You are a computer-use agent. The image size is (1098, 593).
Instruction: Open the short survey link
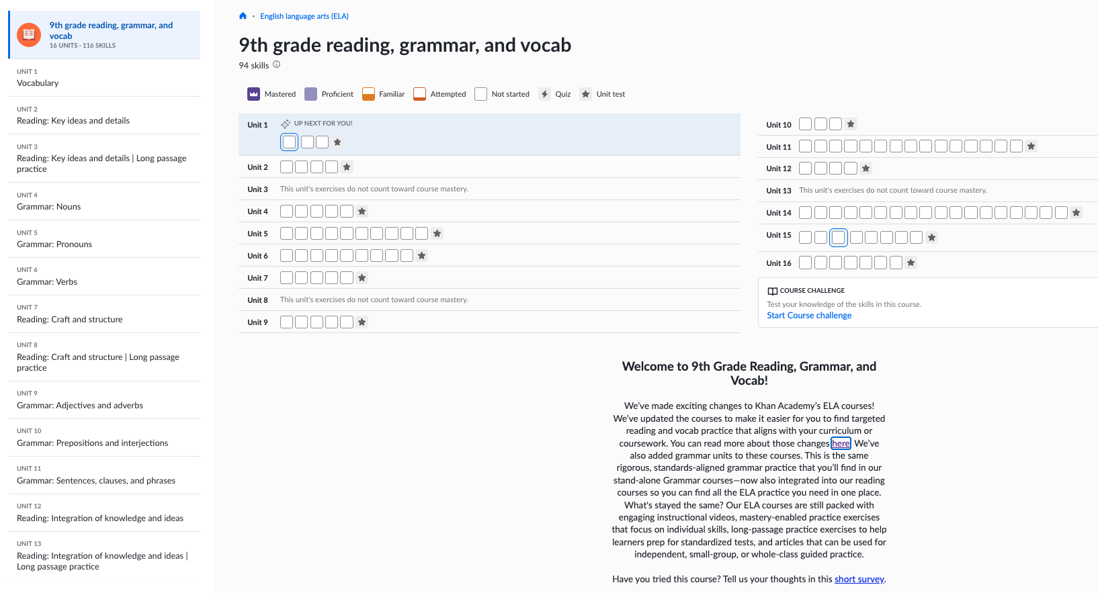pyautogui.click(x=859, y=579)
